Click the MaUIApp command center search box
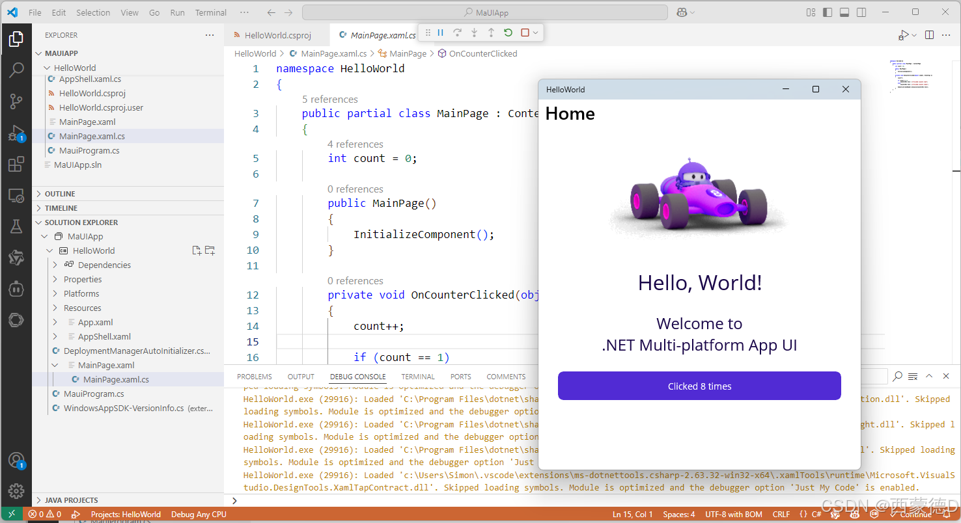This screenshot has width=961, height=523. [485, 12]
